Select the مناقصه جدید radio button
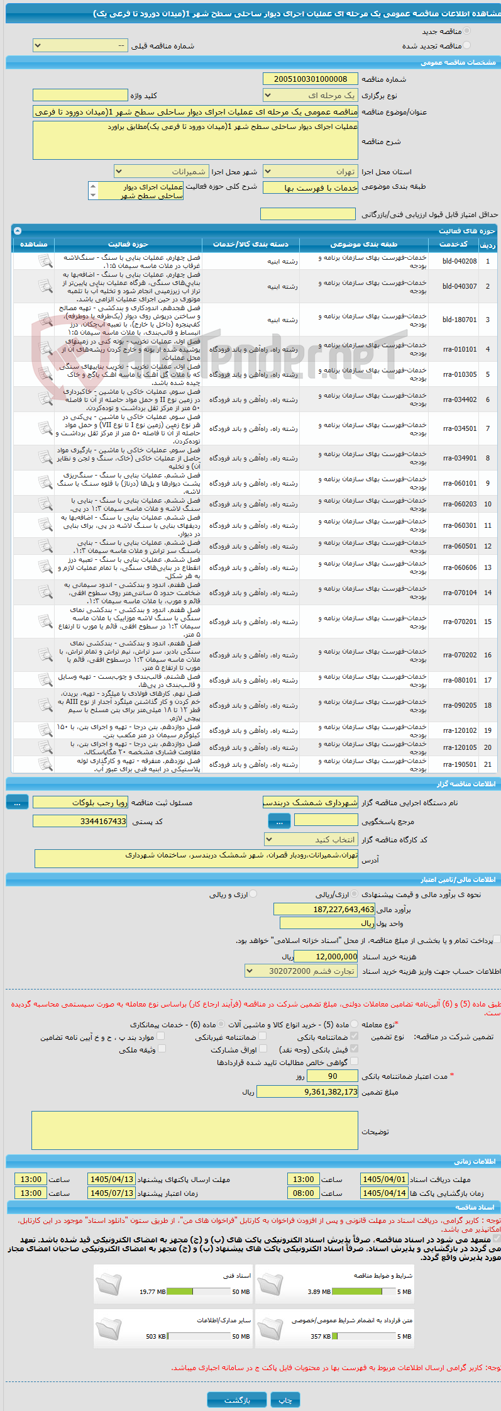The image size is (501, 1411). coord(466,31)
